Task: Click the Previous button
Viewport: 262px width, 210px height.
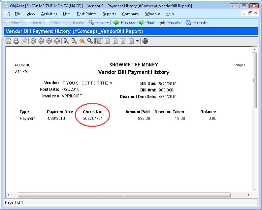Action: [x=124, y=22]
